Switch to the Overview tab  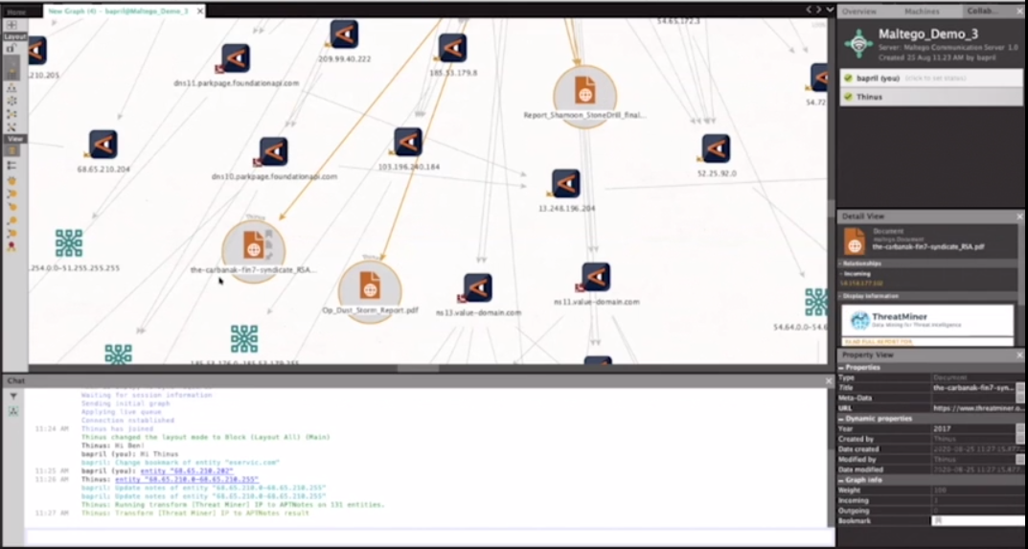[858, 11]
